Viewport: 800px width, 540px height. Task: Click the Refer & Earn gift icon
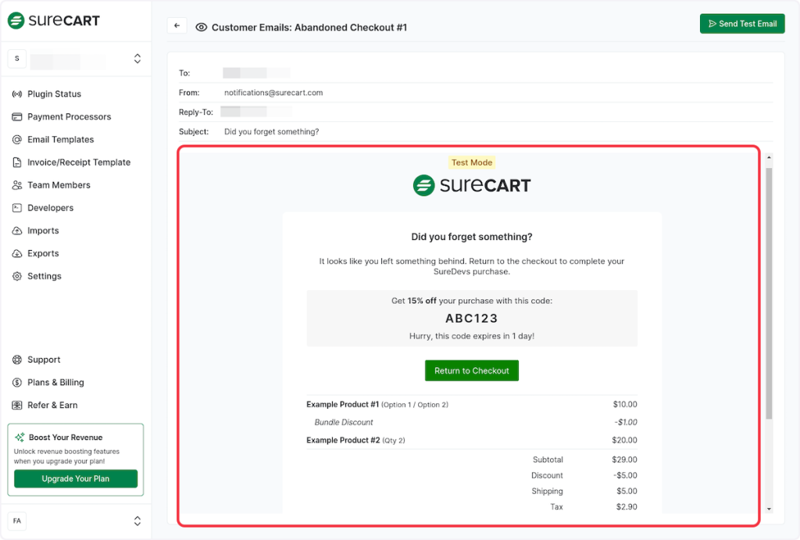tap(17, 405)
